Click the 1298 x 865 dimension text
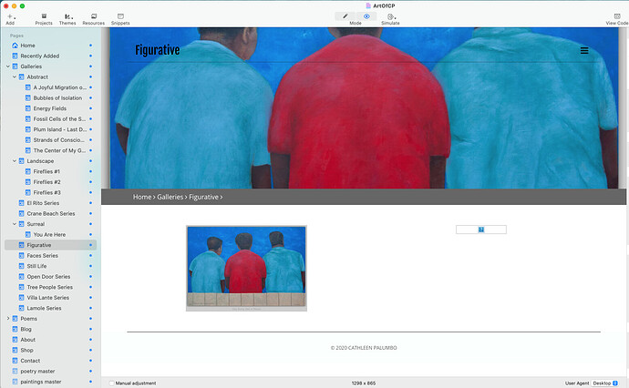This screenshot has width=629, height=388. click(x=364, y=383)
